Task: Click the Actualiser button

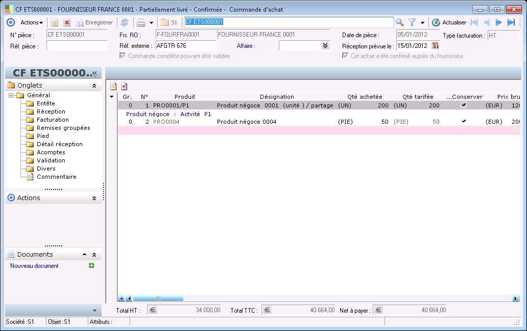Action: pyautogui.click(x=449, y=22)
